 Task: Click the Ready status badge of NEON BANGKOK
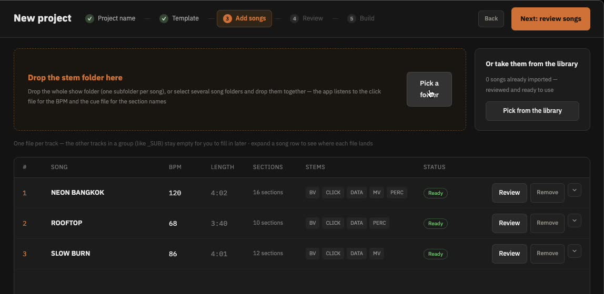coord(435,193)
